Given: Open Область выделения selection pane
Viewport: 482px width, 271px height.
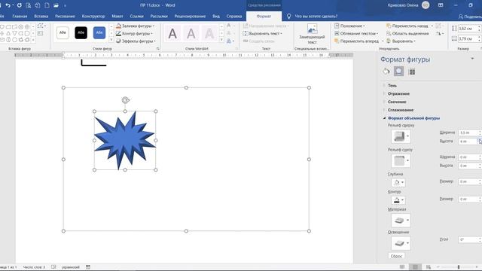Looking at the screenshot, I should [407, 33].
